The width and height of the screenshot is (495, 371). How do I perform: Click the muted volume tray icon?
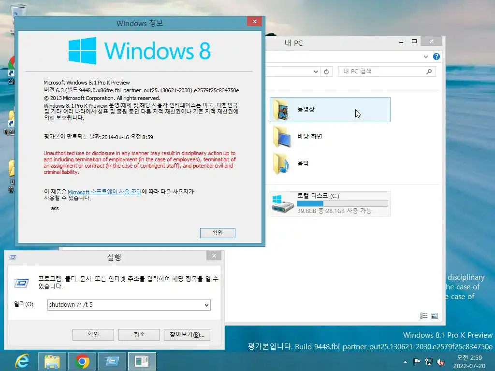pyautogui.click(x=440, y=362)
